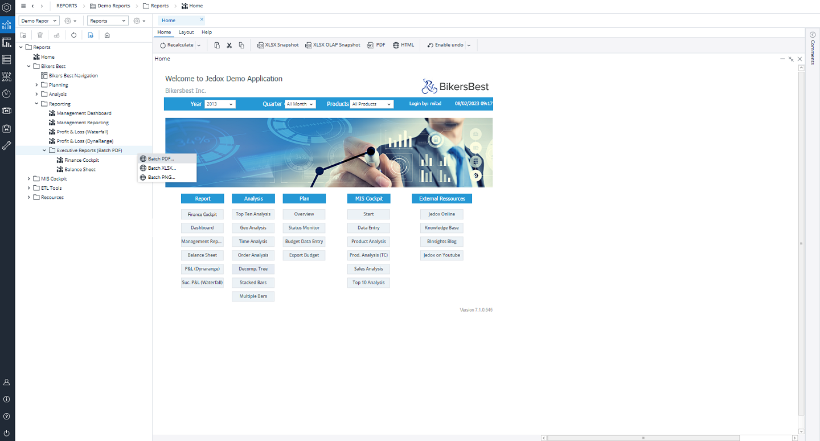Open Balance Sheet in the tree
This screenshot has width=820, height=441.
pyautogui.click(x=80, y=169)
